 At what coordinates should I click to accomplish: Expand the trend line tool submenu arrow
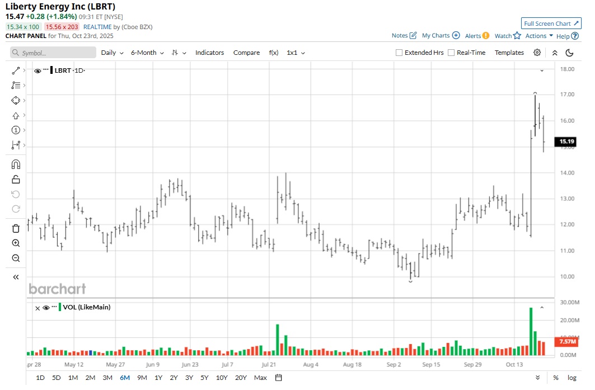(24, 70)
